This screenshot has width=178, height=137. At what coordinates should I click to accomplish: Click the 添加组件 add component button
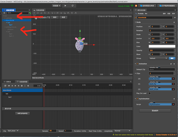(x=155, y=111)
